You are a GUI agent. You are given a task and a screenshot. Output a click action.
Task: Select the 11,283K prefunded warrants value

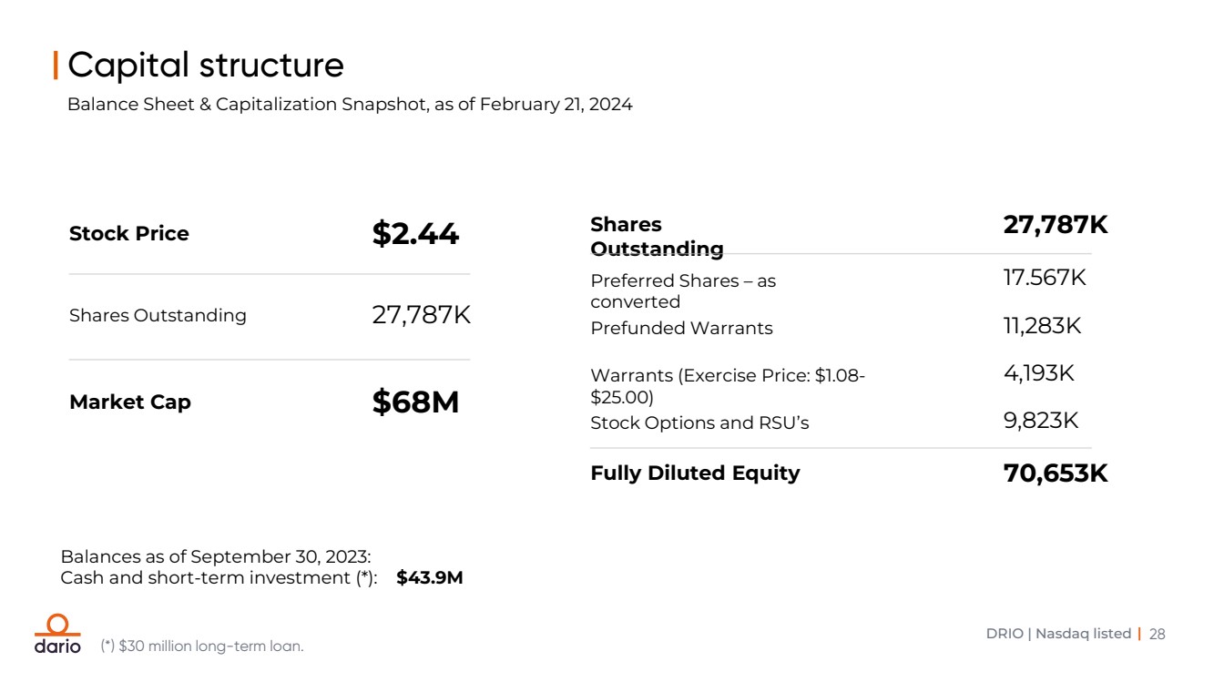point(1042,326)
